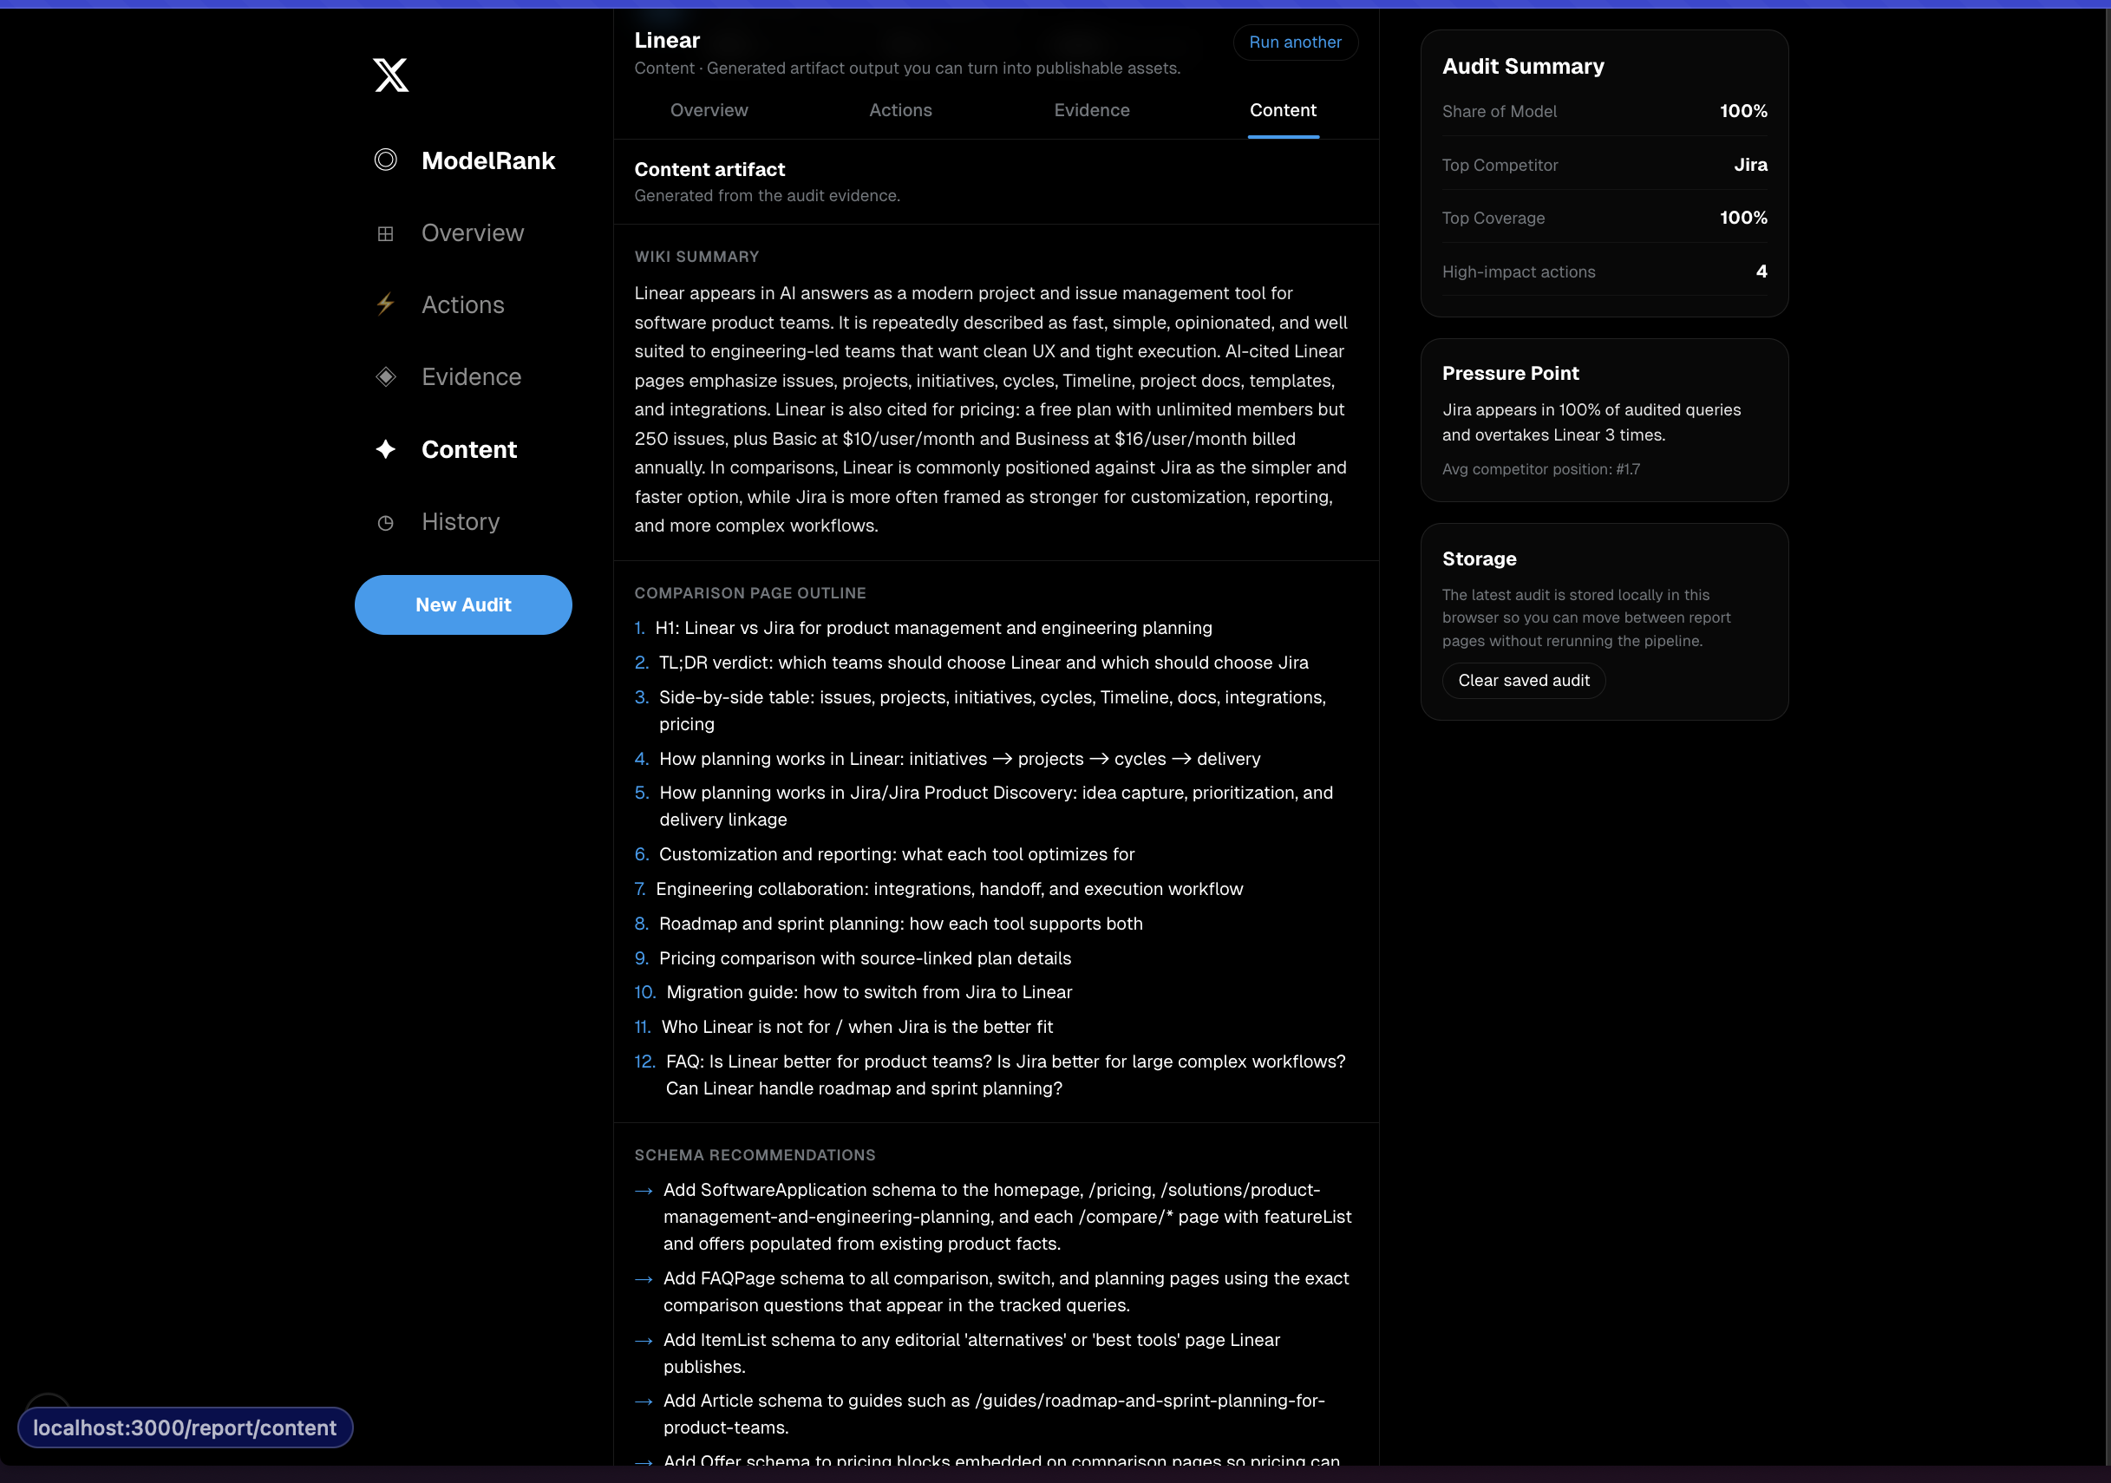The height and width of the screenshot is (1483, 2111).
Task: Switch to the Evidence tab
Action: point(1091,110)
